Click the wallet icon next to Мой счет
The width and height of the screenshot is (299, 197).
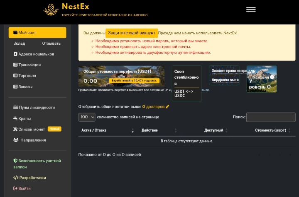point(15,32)
